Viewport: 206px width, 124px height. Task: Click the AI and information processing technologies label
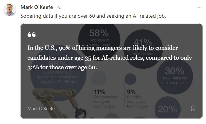tap(58, 77)
